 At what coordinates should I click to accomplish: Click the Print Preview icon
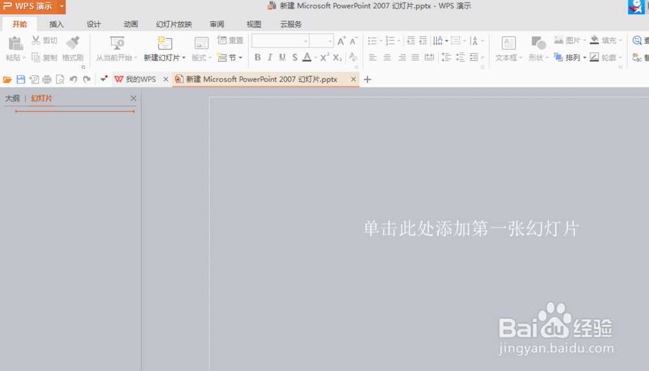click(60, 79)
